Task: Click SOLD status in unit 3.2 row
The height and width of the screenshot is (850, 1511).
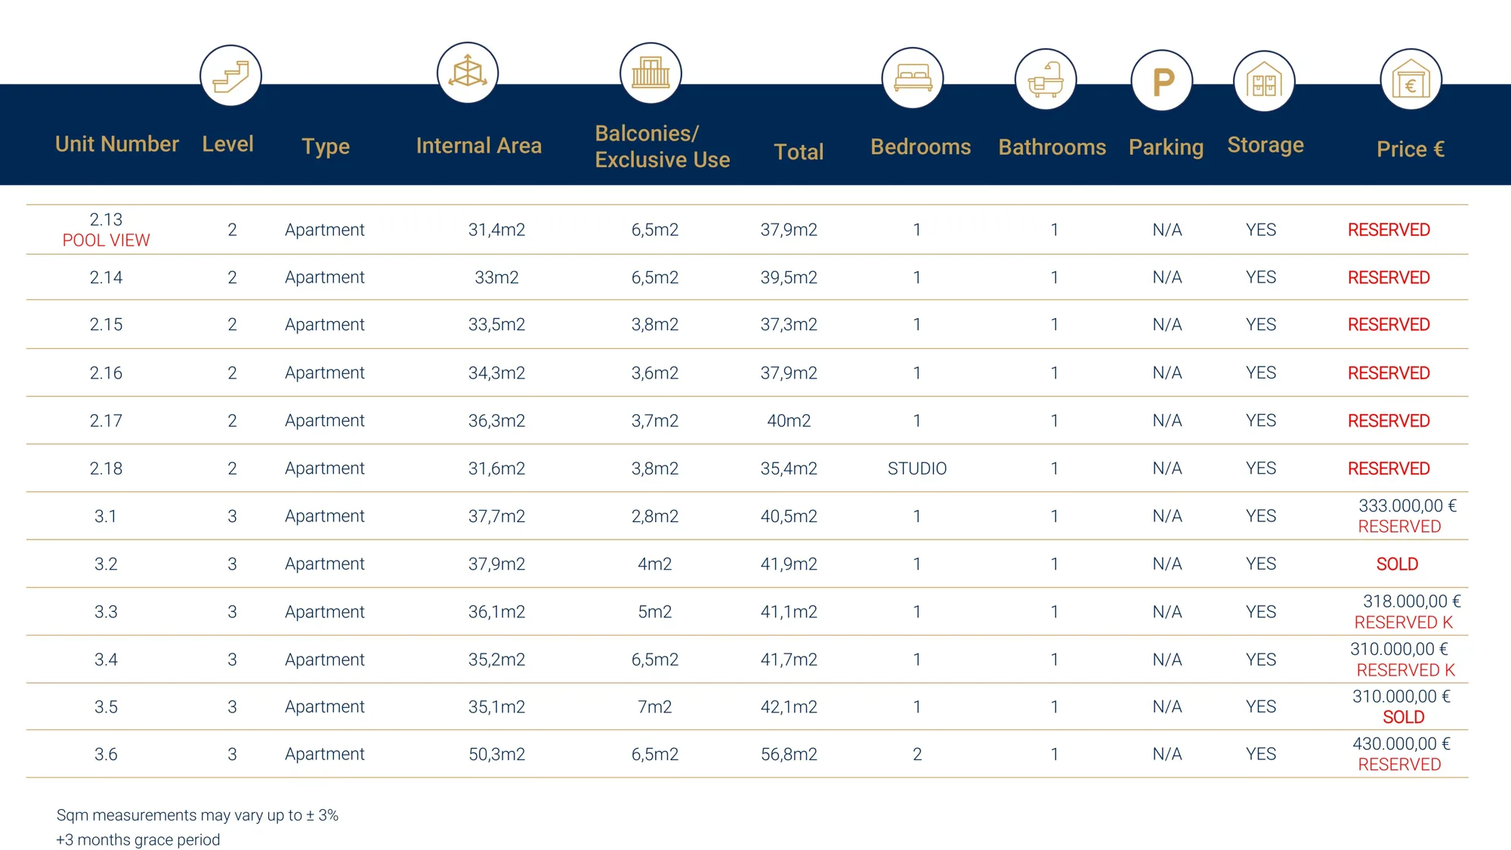Action: pyautogui.click(x=1397, y=564)
